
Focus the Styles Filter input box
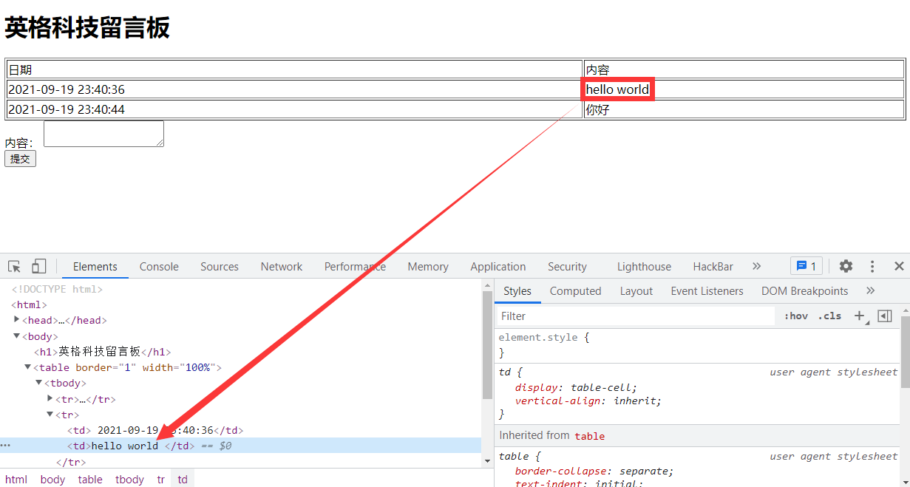(636, 316)
